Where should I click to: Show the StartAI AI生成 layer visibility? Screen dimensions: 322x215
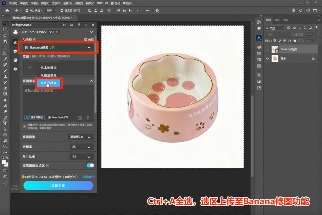[267, 49]
